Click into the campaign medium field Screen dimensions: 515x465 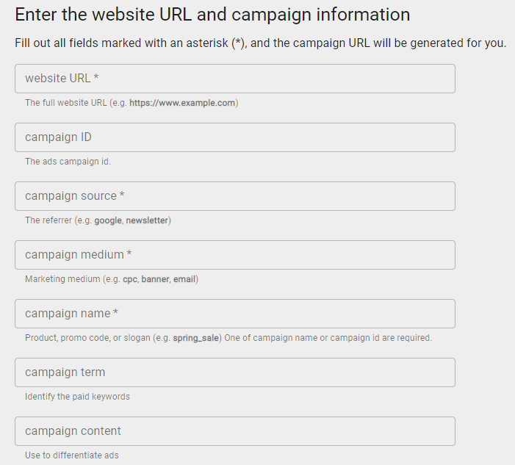[x=235, y=255]
